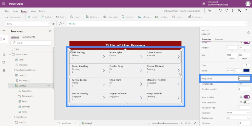Toggle the hamburger menu in left rail
The height and width of the screenshot is (126, 252).
[x=4, y=31]
